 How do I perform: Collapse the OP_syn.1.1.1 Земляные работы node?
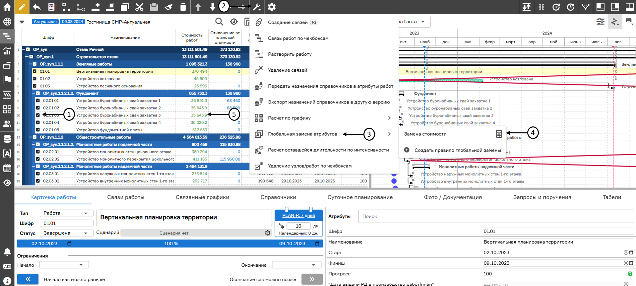30,64
